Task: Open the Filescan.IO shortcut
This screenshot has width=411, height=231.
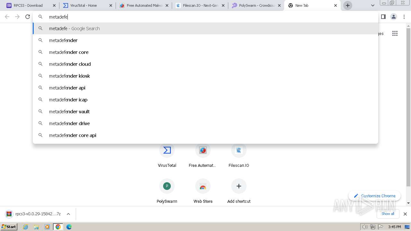Action: 239,155
